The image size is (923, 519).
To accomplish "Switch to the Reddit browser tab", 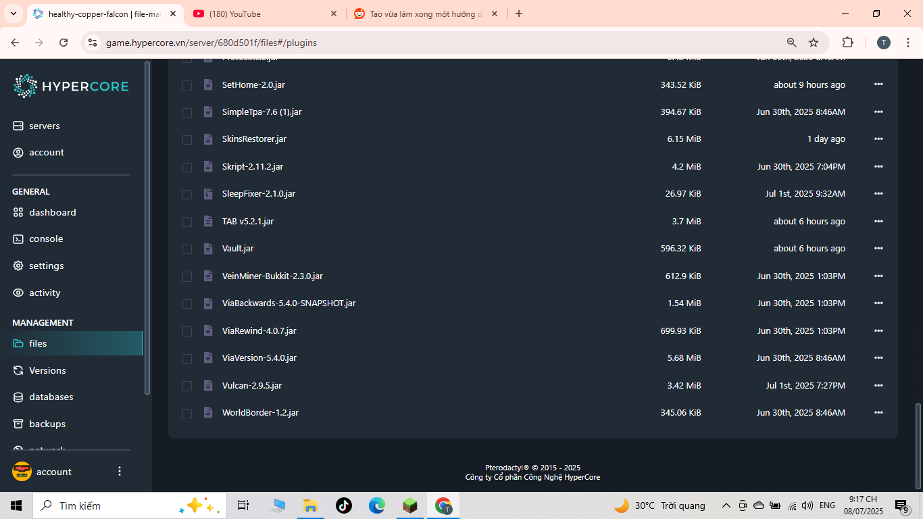I will (x=426, y=14).
